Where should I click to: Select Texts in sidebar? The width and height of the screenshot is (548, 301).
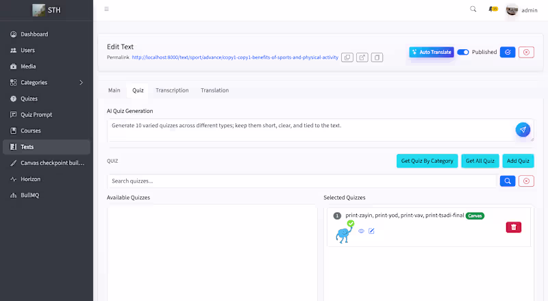[x=47, y=147]
